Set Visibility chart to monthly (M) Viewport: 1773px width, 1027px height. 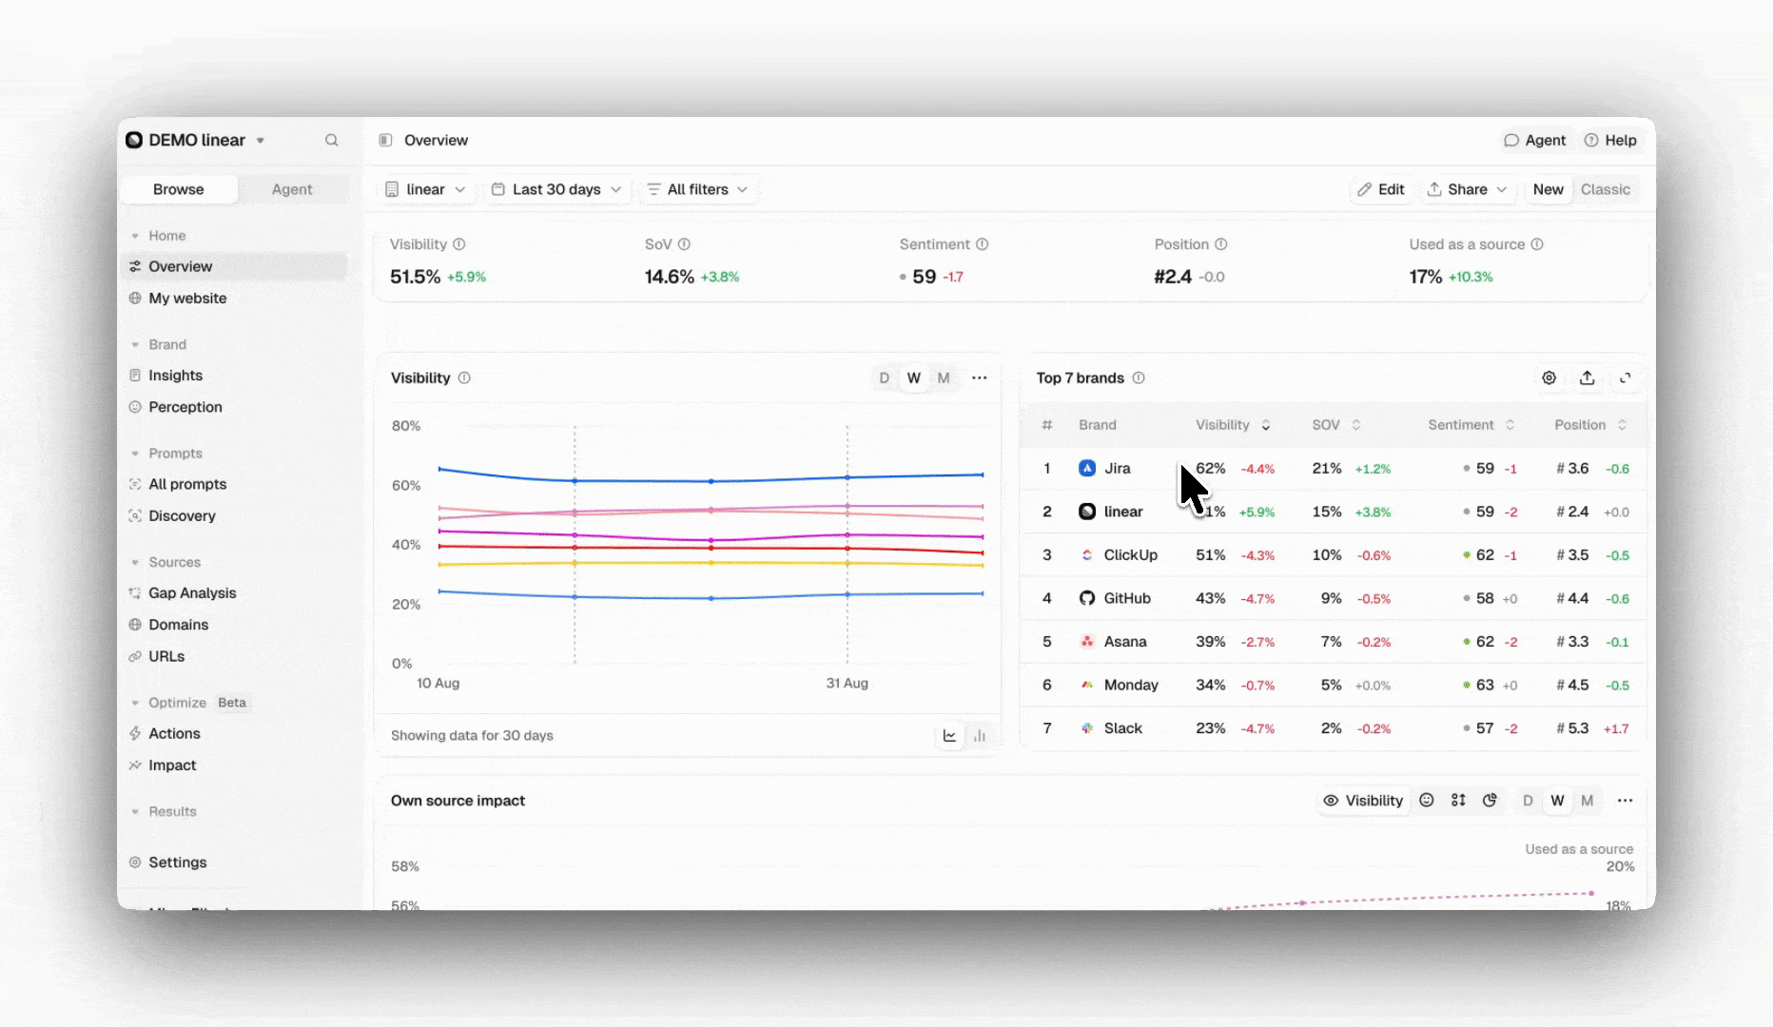pos(944,378)
